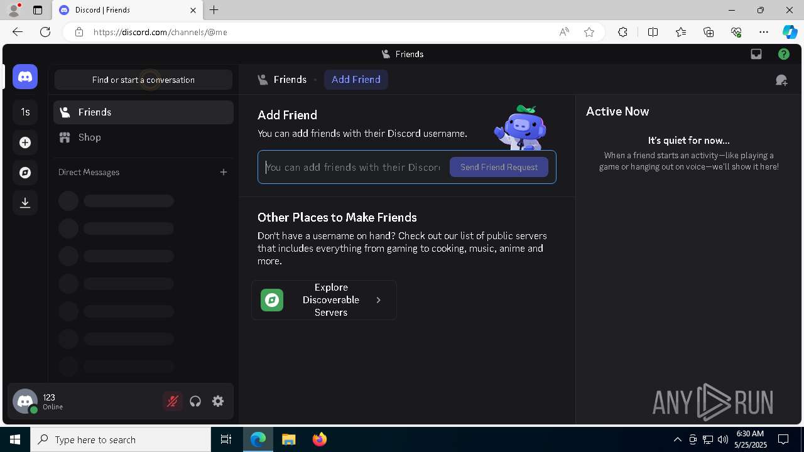Open Read aloud icon in address bar
This screenshot has width=804, height=452.
click(x=564, y=32)
